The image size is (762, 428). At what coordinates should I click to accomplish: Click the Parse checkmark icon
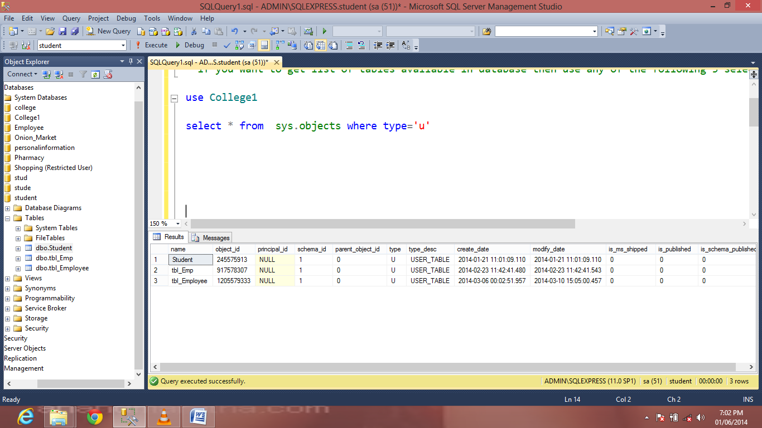pos(227,45)
